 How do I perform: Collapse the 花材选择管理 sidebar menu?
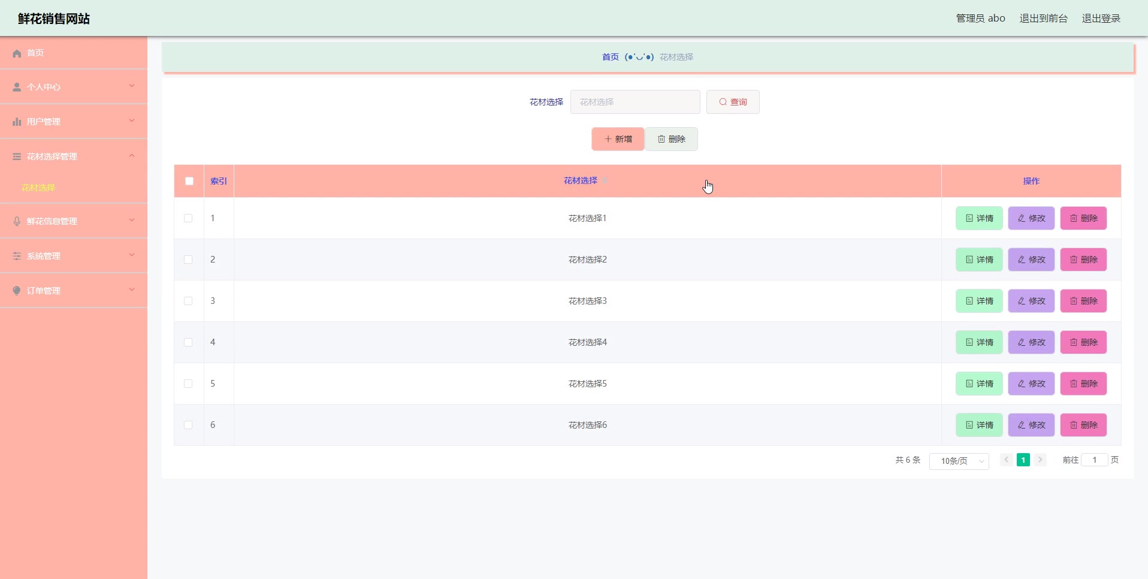click(x=74, y=156)
